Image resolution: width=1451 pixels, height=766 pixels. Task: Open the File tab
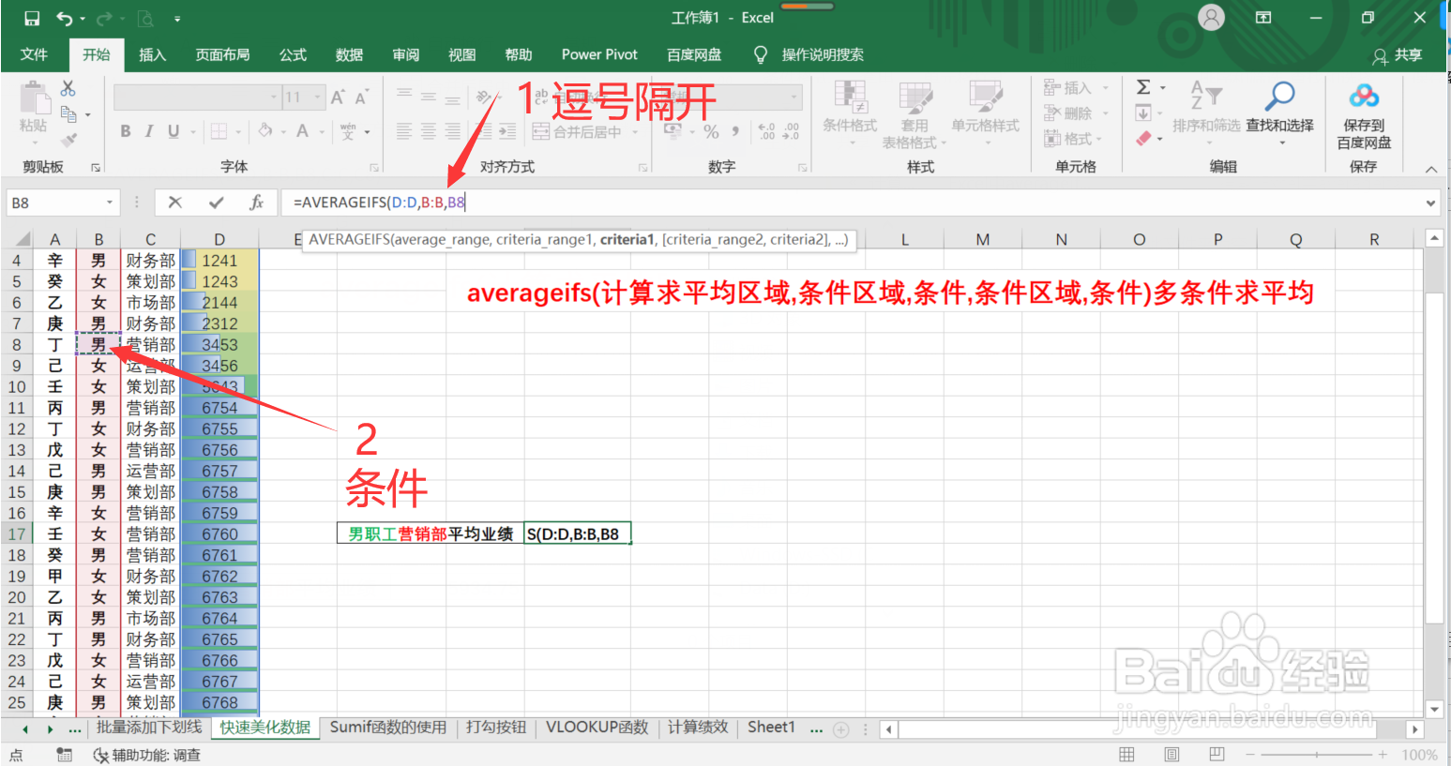coord(34,54)
